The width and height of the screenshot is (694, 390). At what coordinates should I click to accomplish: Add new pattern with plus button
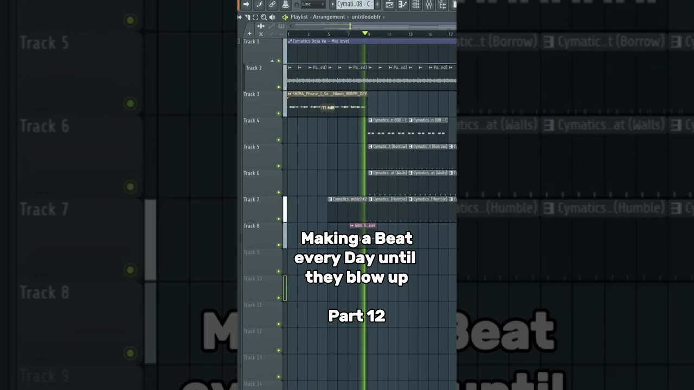pyautogui.click(x=377, y=4)
